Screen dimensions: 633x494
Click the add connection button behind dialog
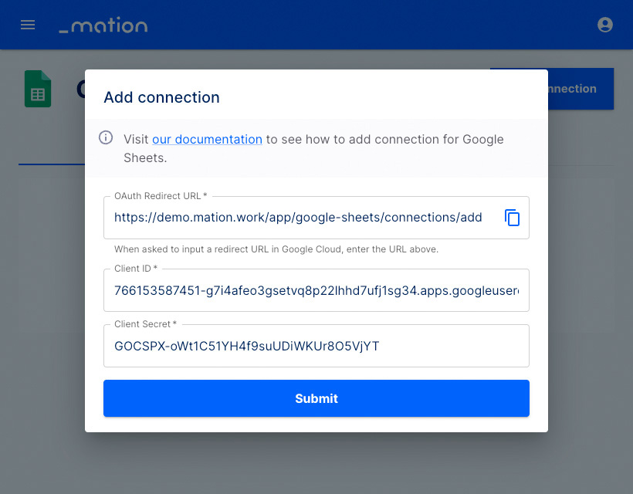point(581,89)
